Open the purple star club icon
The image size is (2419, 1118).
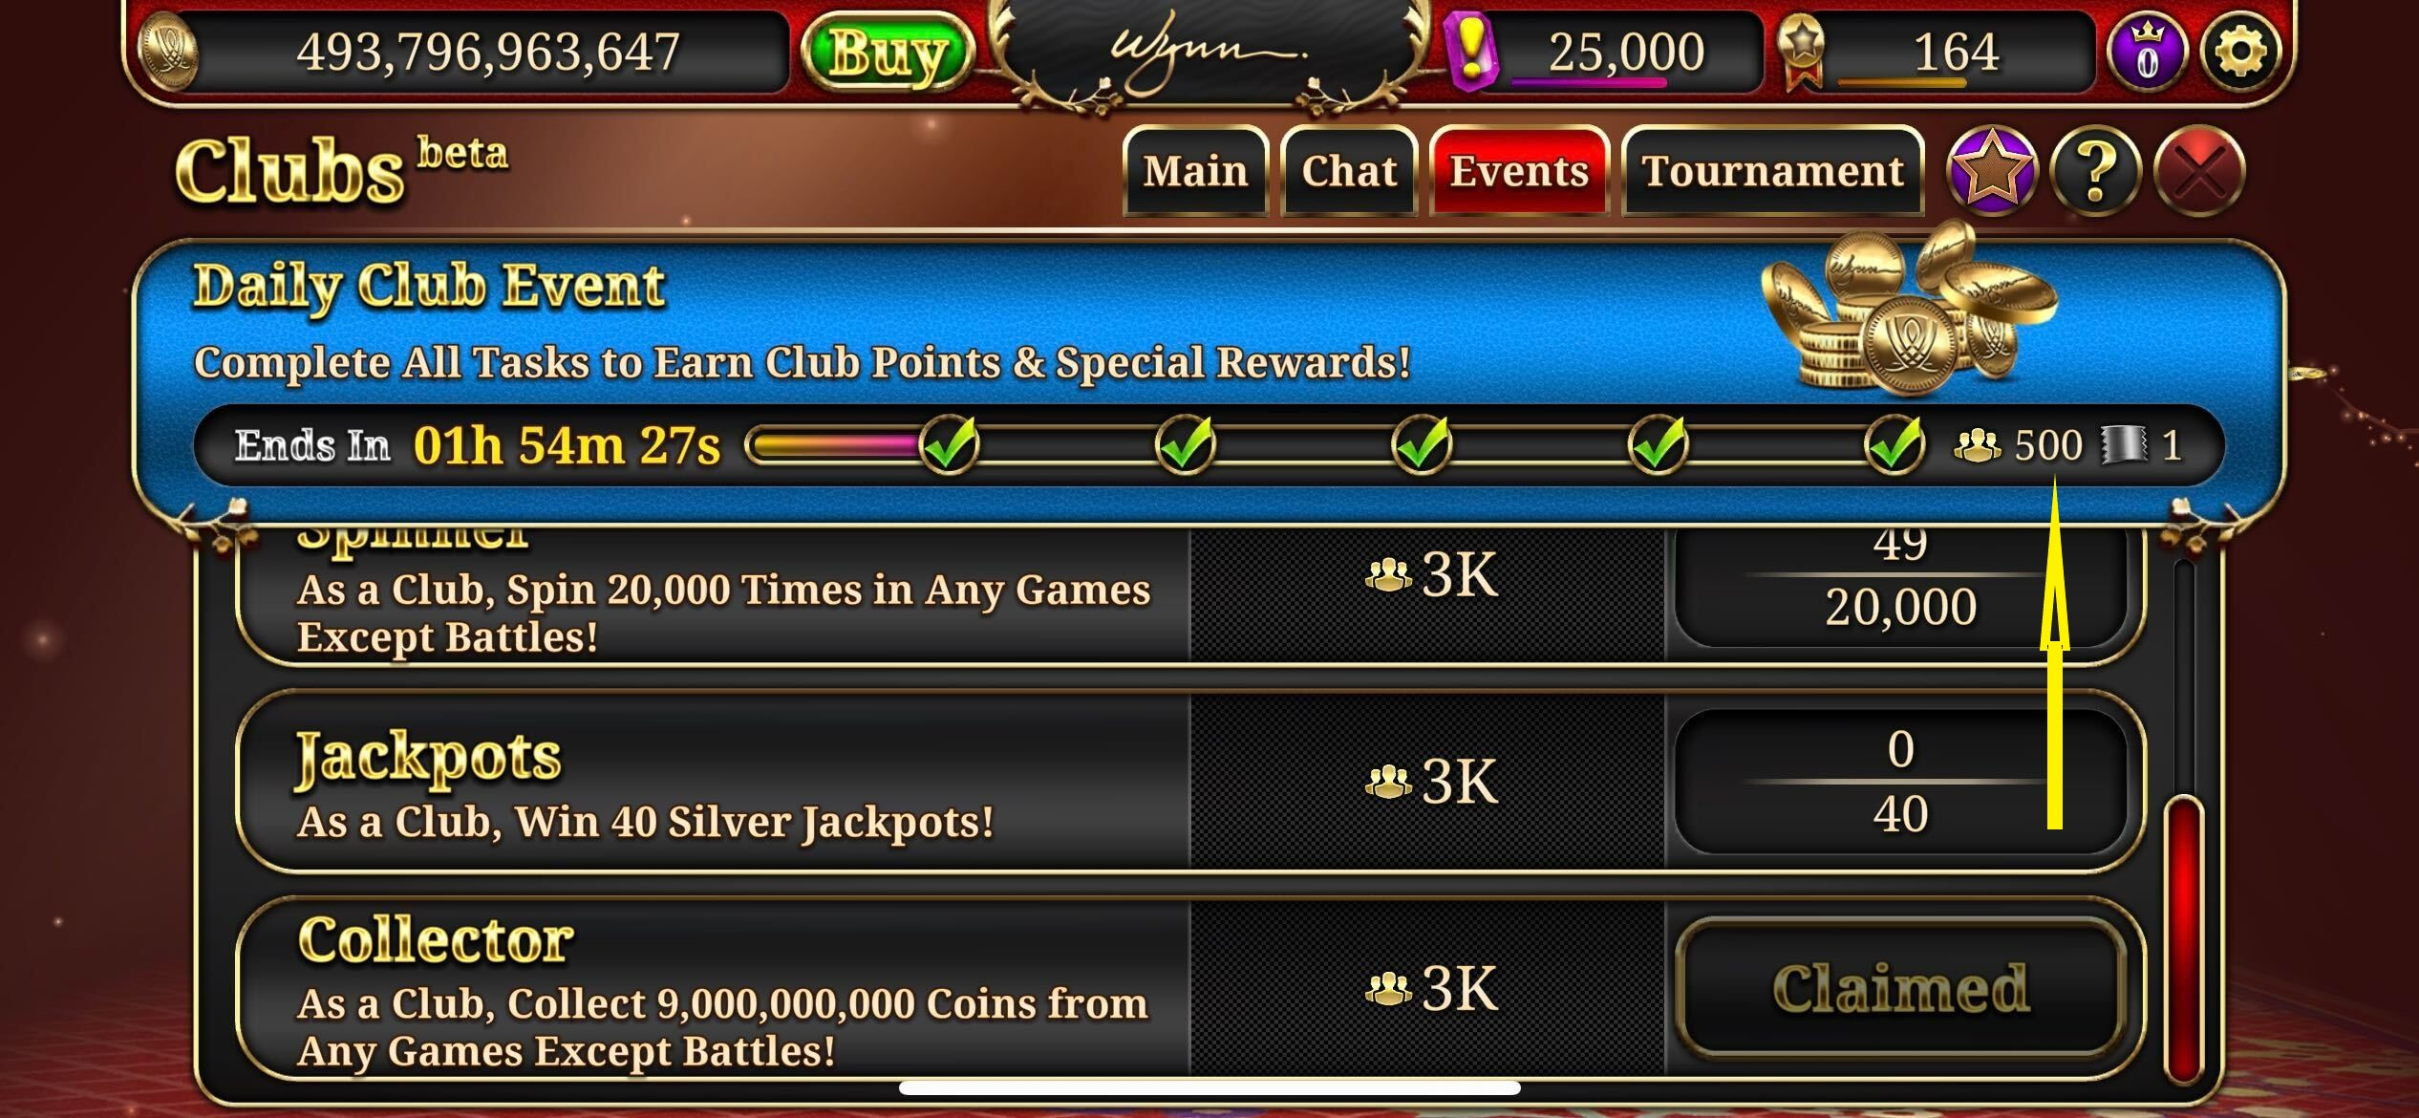click(x=1992, y=171)
